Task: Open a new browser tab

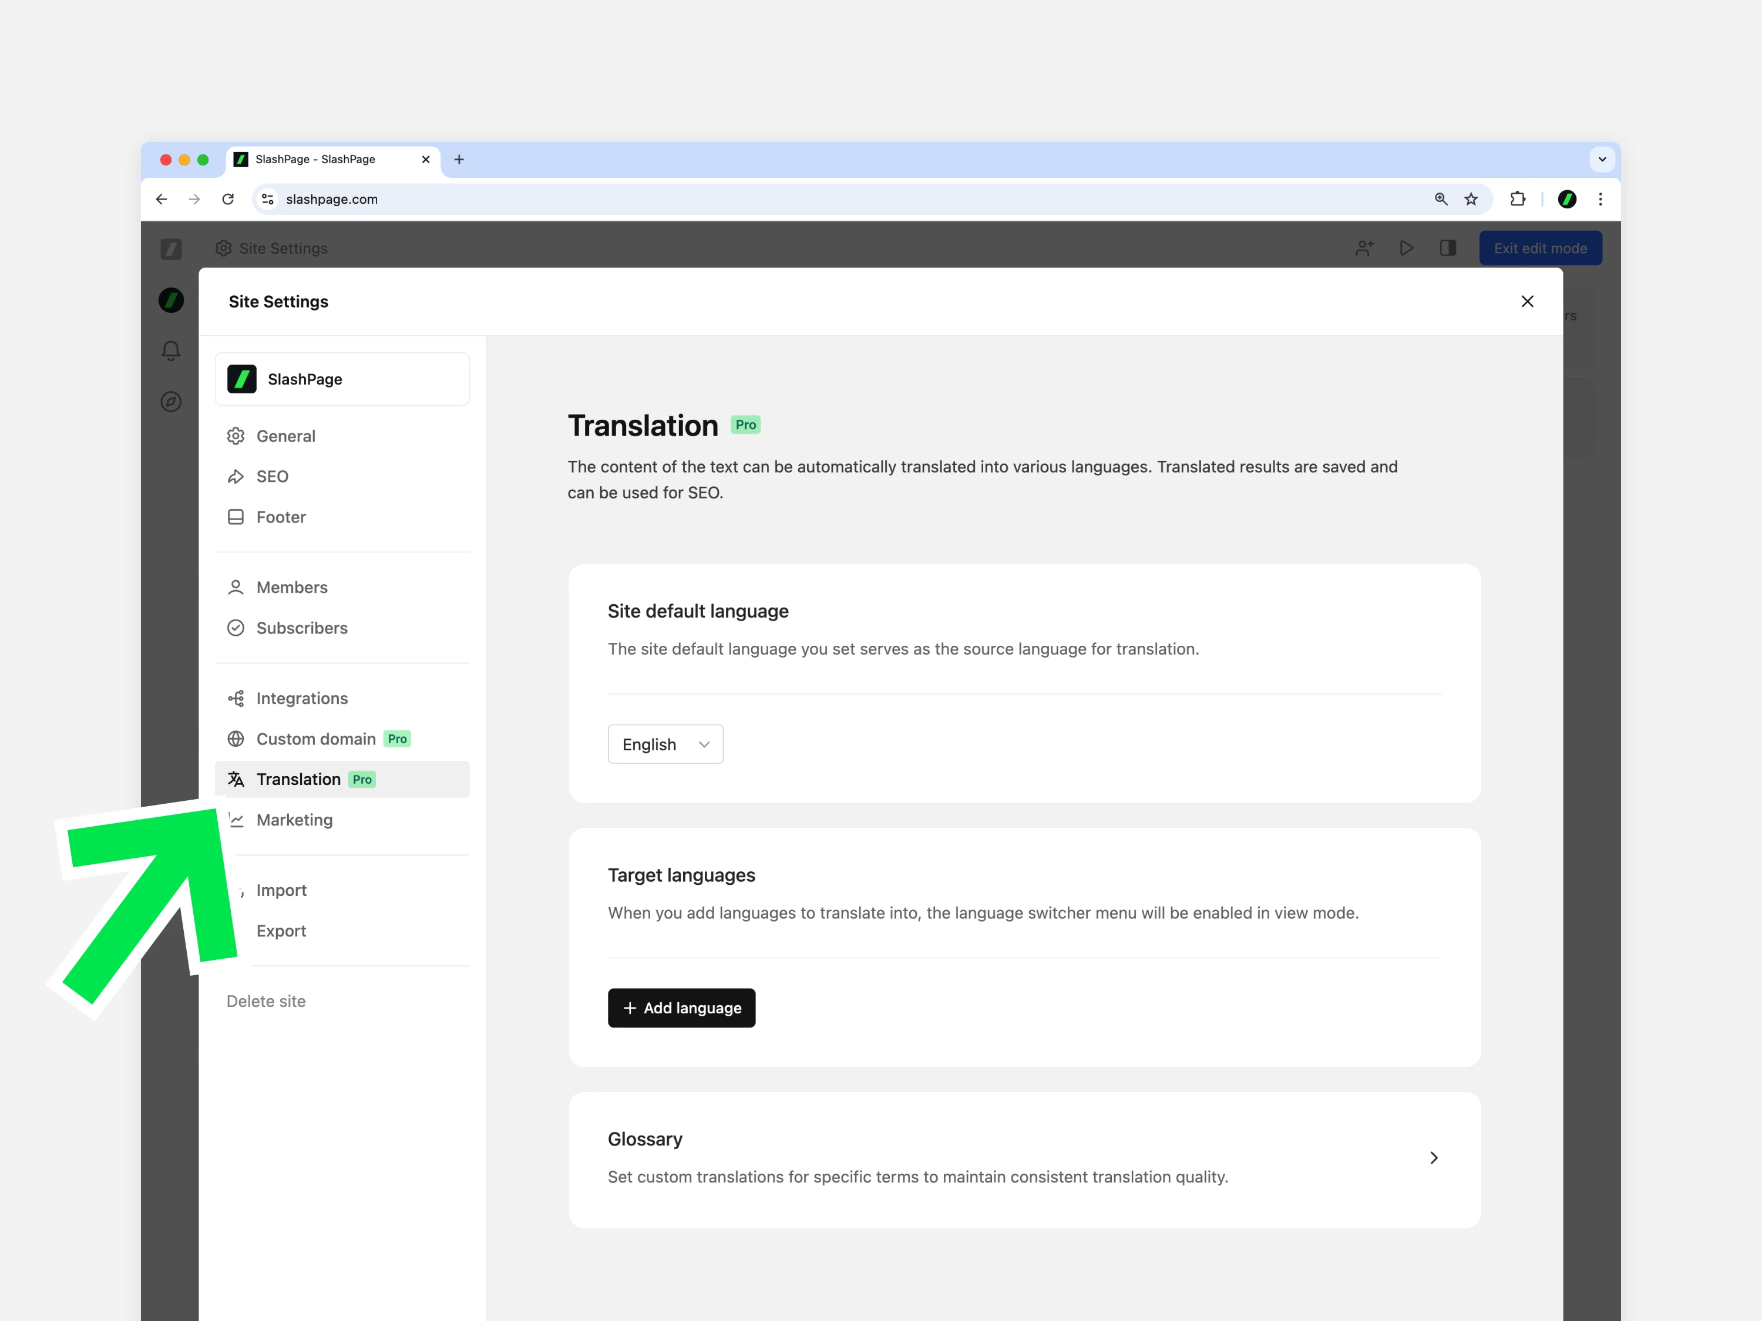Action: (x=459, y=159)
